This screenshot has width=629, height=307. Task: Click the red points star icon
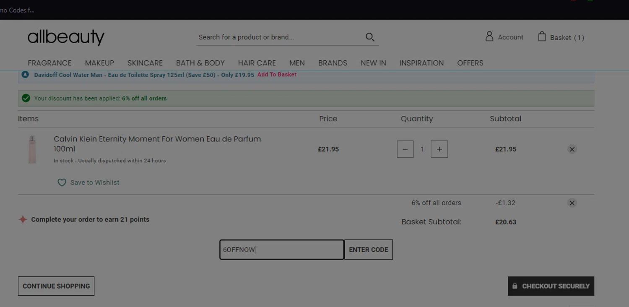point(23,219)
